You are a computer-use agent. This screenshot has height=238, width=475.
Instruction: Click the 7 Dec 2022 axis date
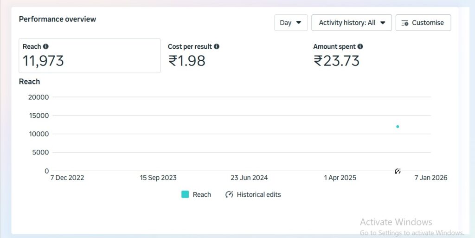[x=67, y=178]
